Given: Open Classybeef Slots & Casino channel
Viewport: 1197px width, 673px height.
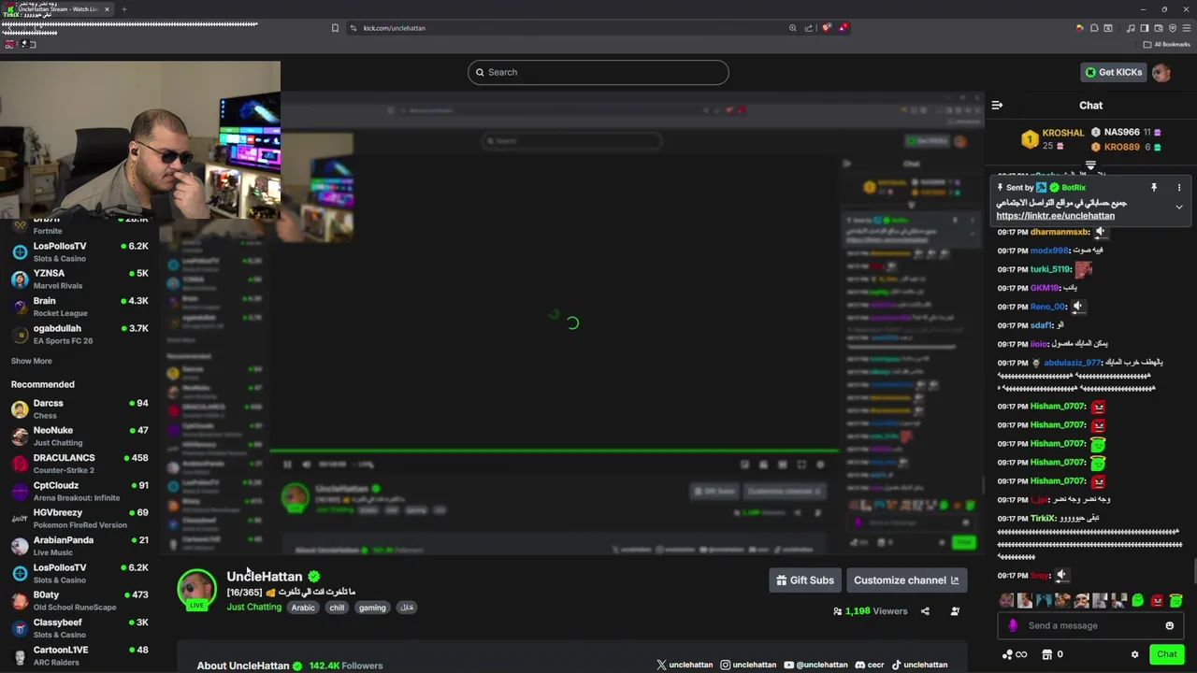Looking at the screenshot, I should tap(79, 628).
